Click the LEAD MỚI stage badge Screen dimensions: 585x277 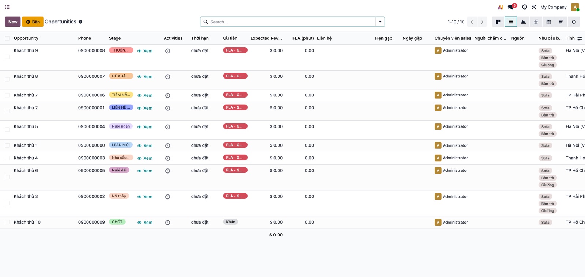(x=121, y=145)
